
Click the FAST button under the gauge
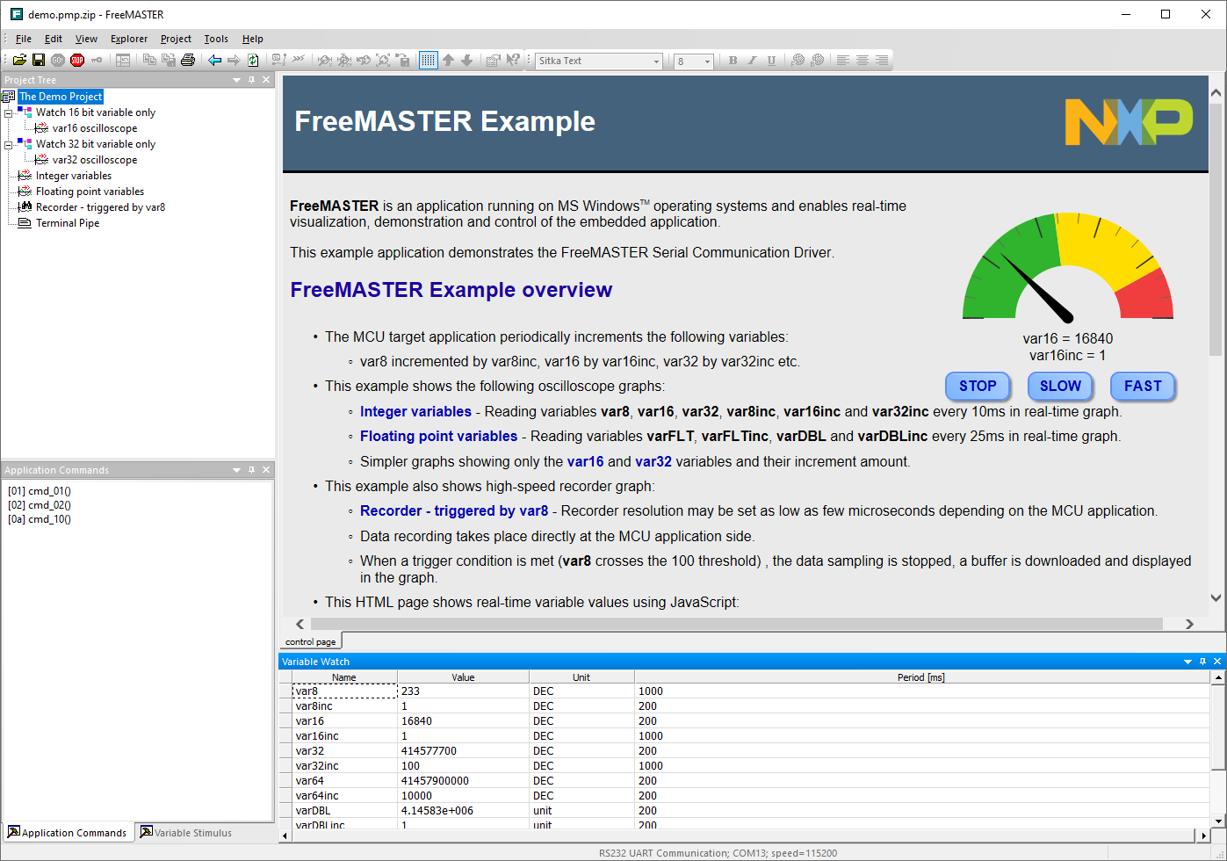point(1143,386)
